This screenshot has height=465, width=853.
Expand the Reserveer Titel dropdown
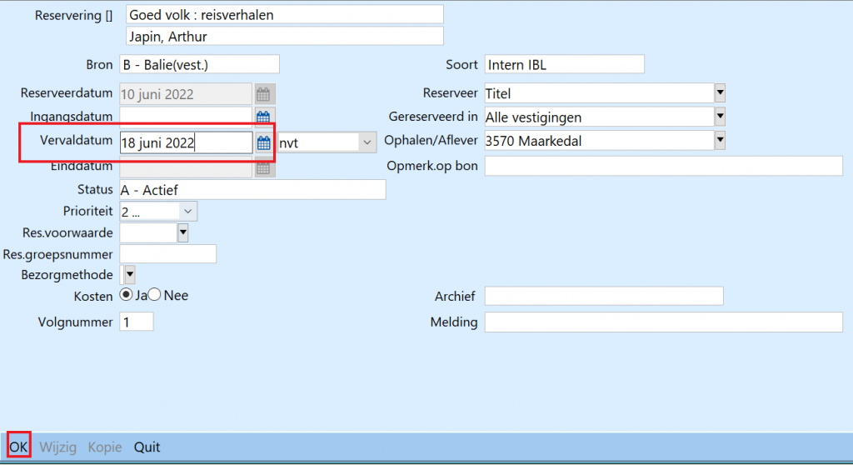(720, 93)
